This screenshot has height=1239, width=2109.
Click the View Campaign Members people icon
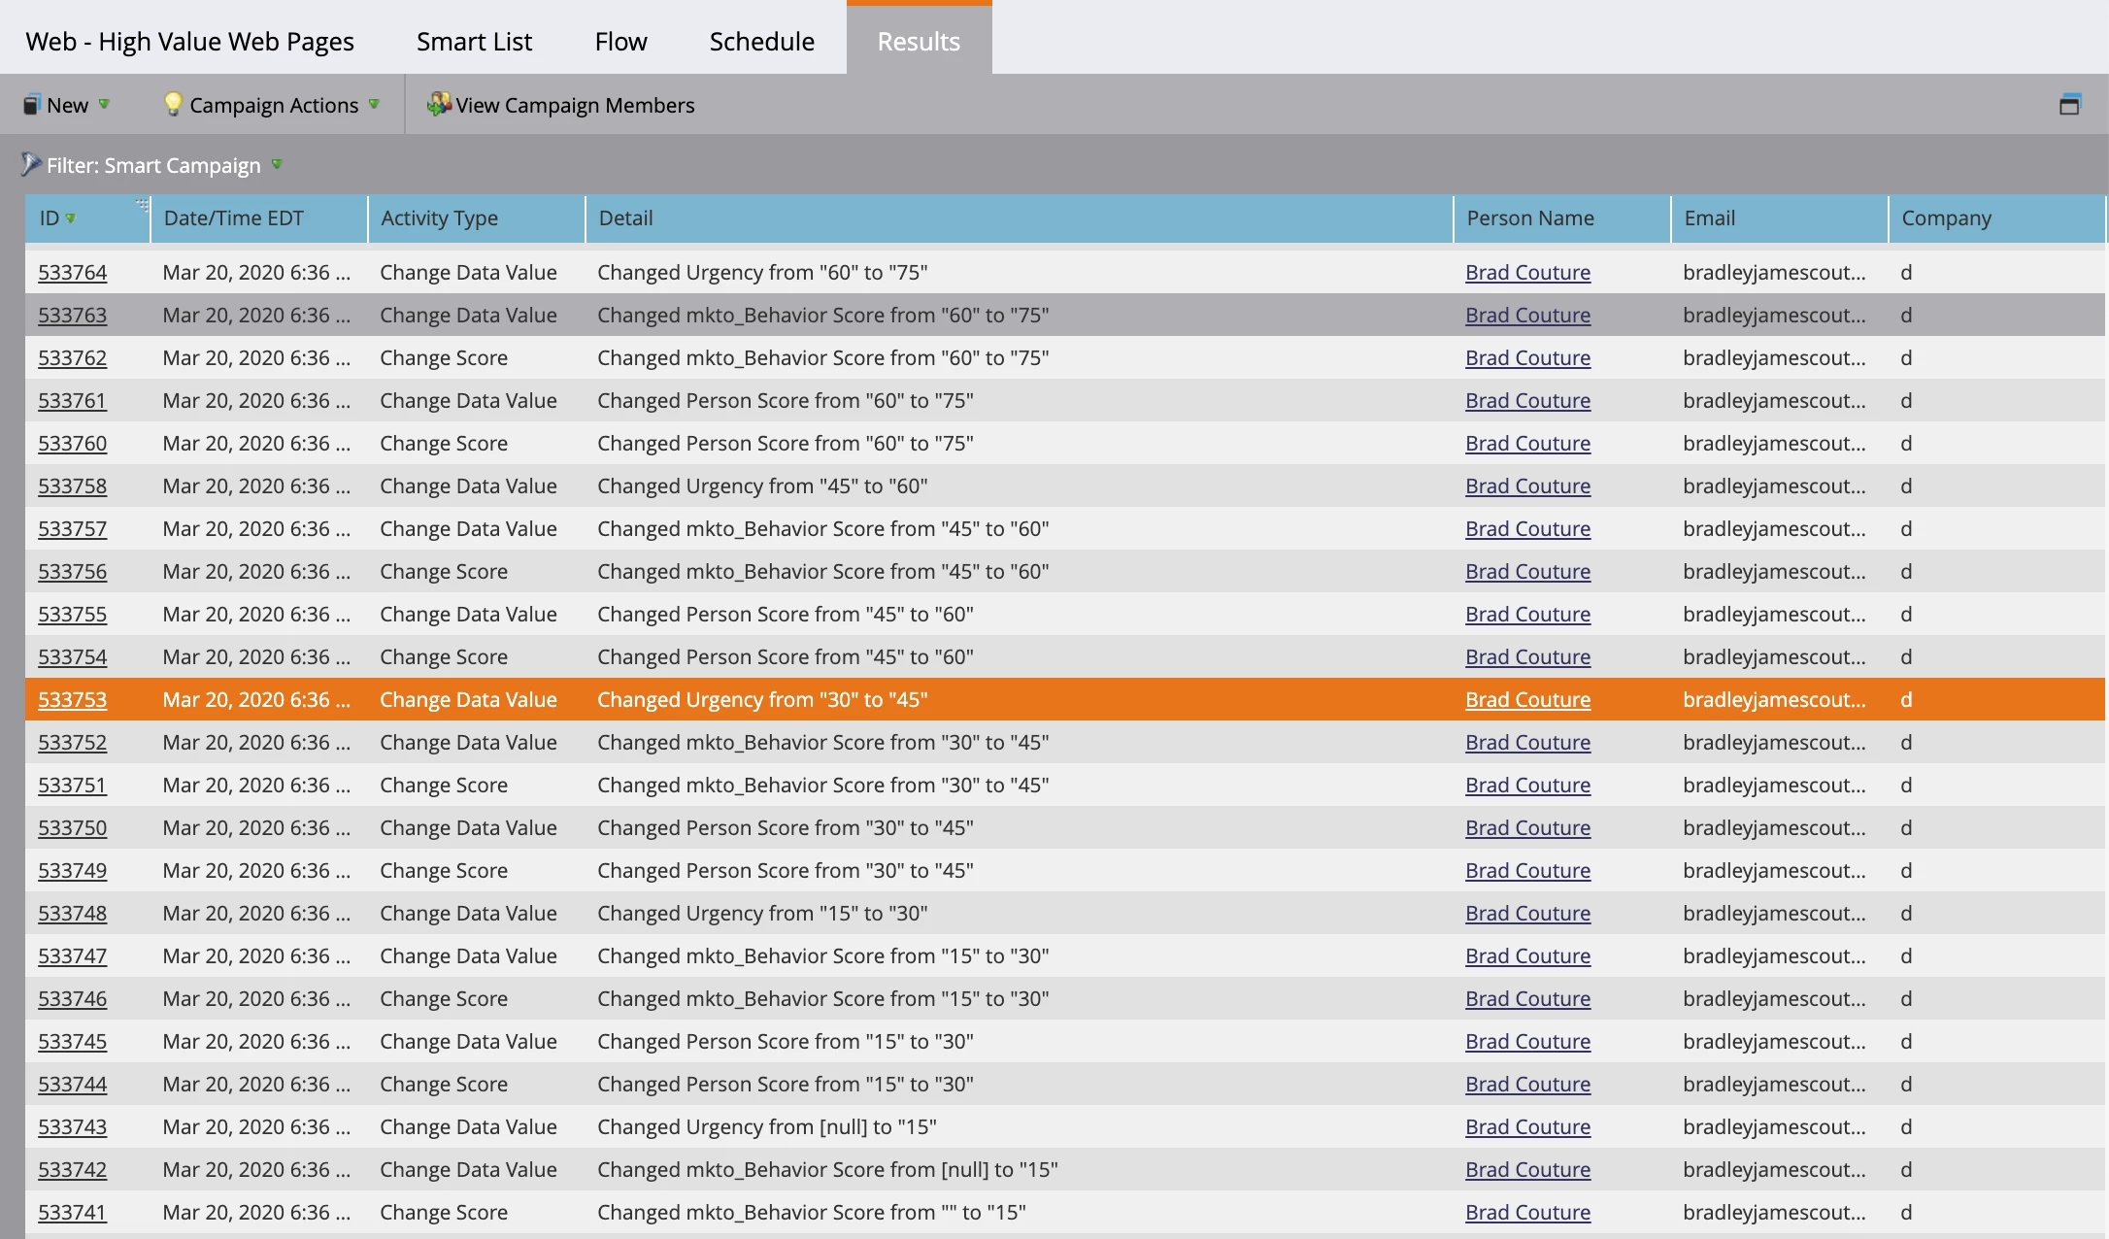click(x=439, y=104)
